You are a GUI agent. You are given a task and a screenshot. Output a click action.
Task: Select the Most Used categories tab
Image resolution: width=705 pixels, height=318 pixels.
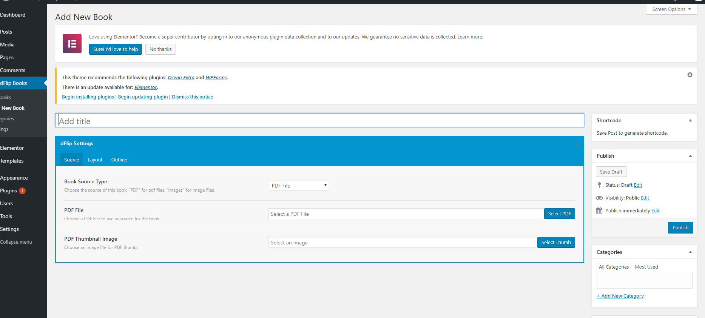click(x=646, y=267)
